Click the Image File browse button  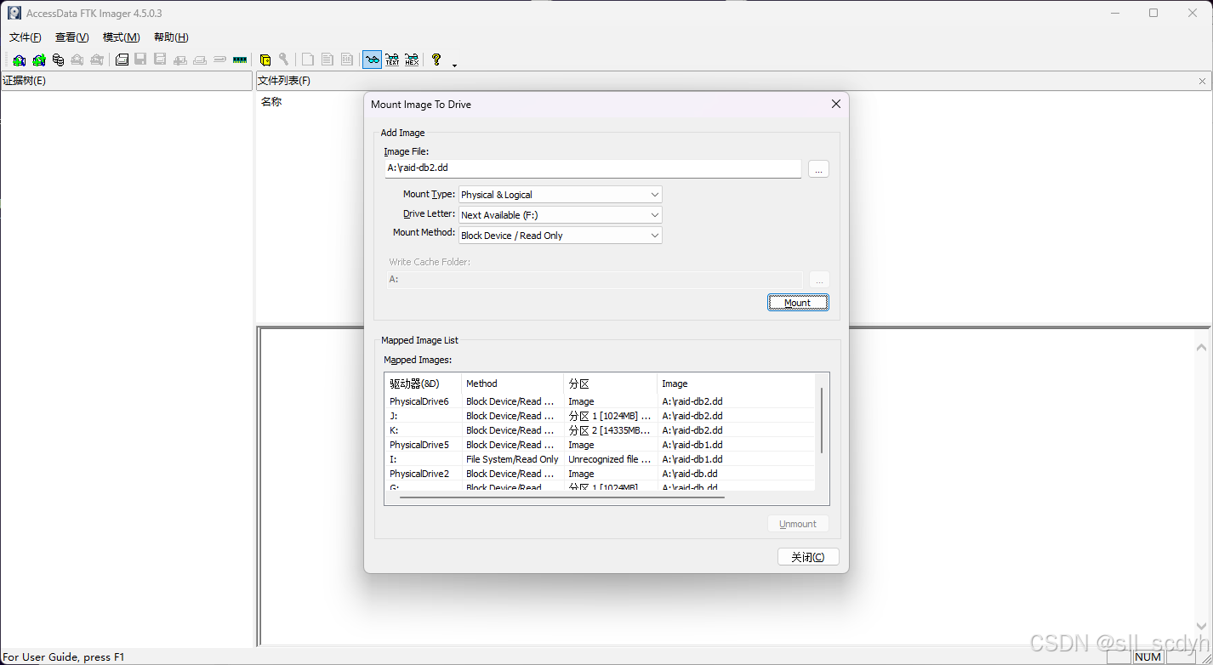pyautogui.click(x=818, y=169)
